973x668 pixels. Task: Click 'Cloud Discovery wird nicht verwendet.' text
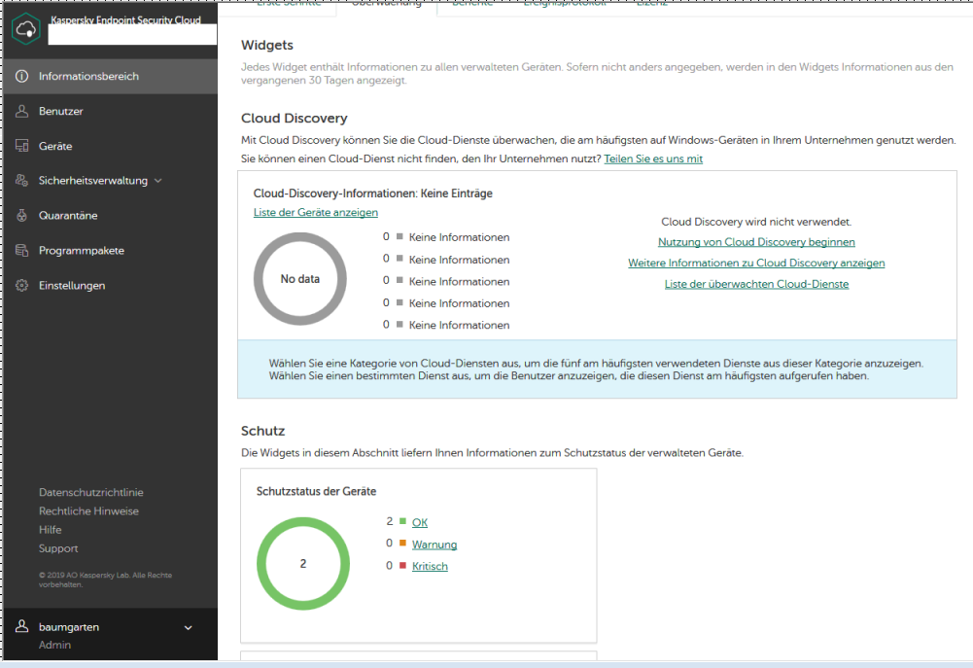click(x=756, y=222)
